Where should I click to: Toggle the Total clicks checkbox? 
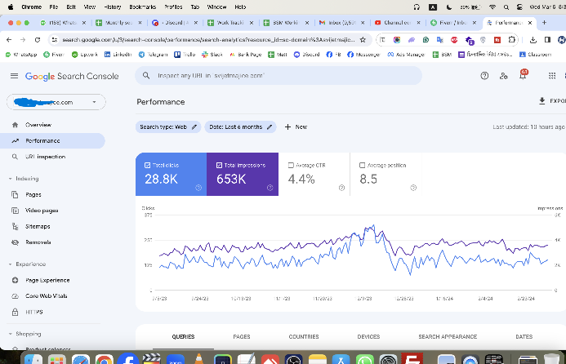click(148, 165)
